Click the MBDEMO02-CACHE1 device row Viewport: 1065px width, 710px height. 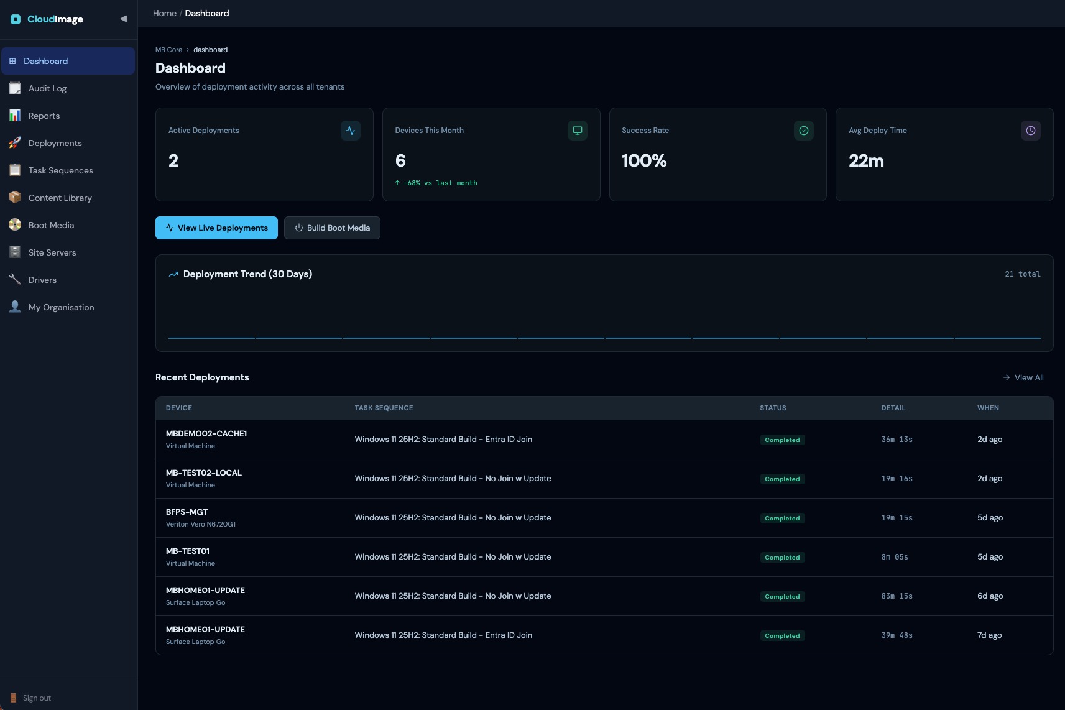(x=604, y=440)
